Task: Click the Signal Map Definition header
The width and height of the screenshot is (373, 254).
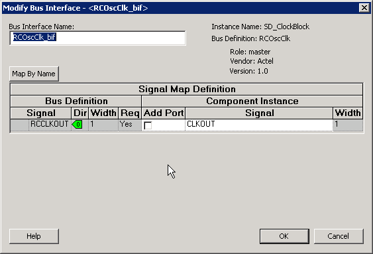Action: point(187,90)
